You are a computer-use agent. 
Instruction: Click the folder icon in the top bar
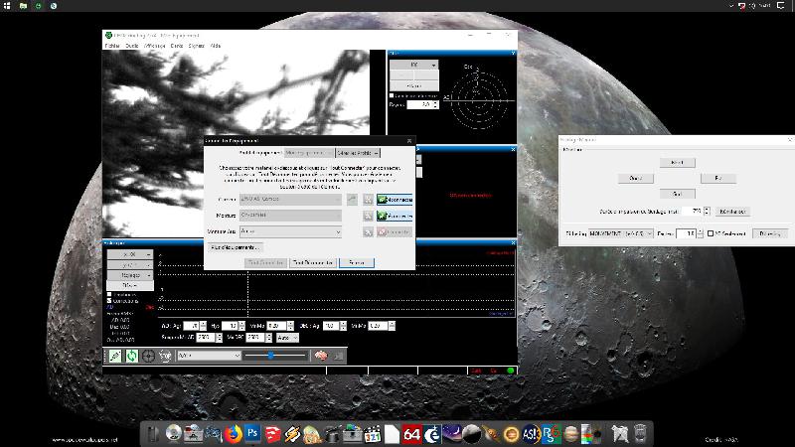click(x=23, y=6)
